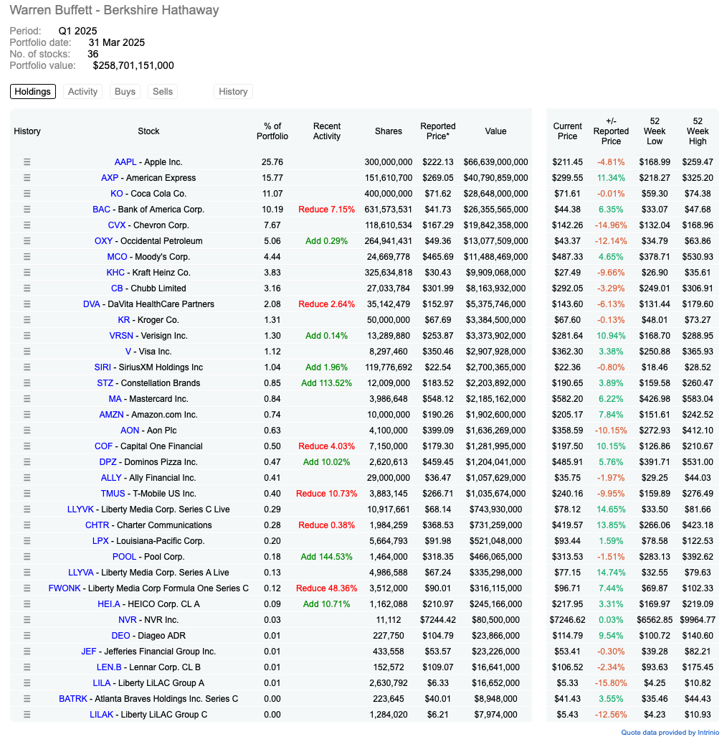Click the '-15.80%' price change cell
Screen dimensions: 727x747
(611, 683)
